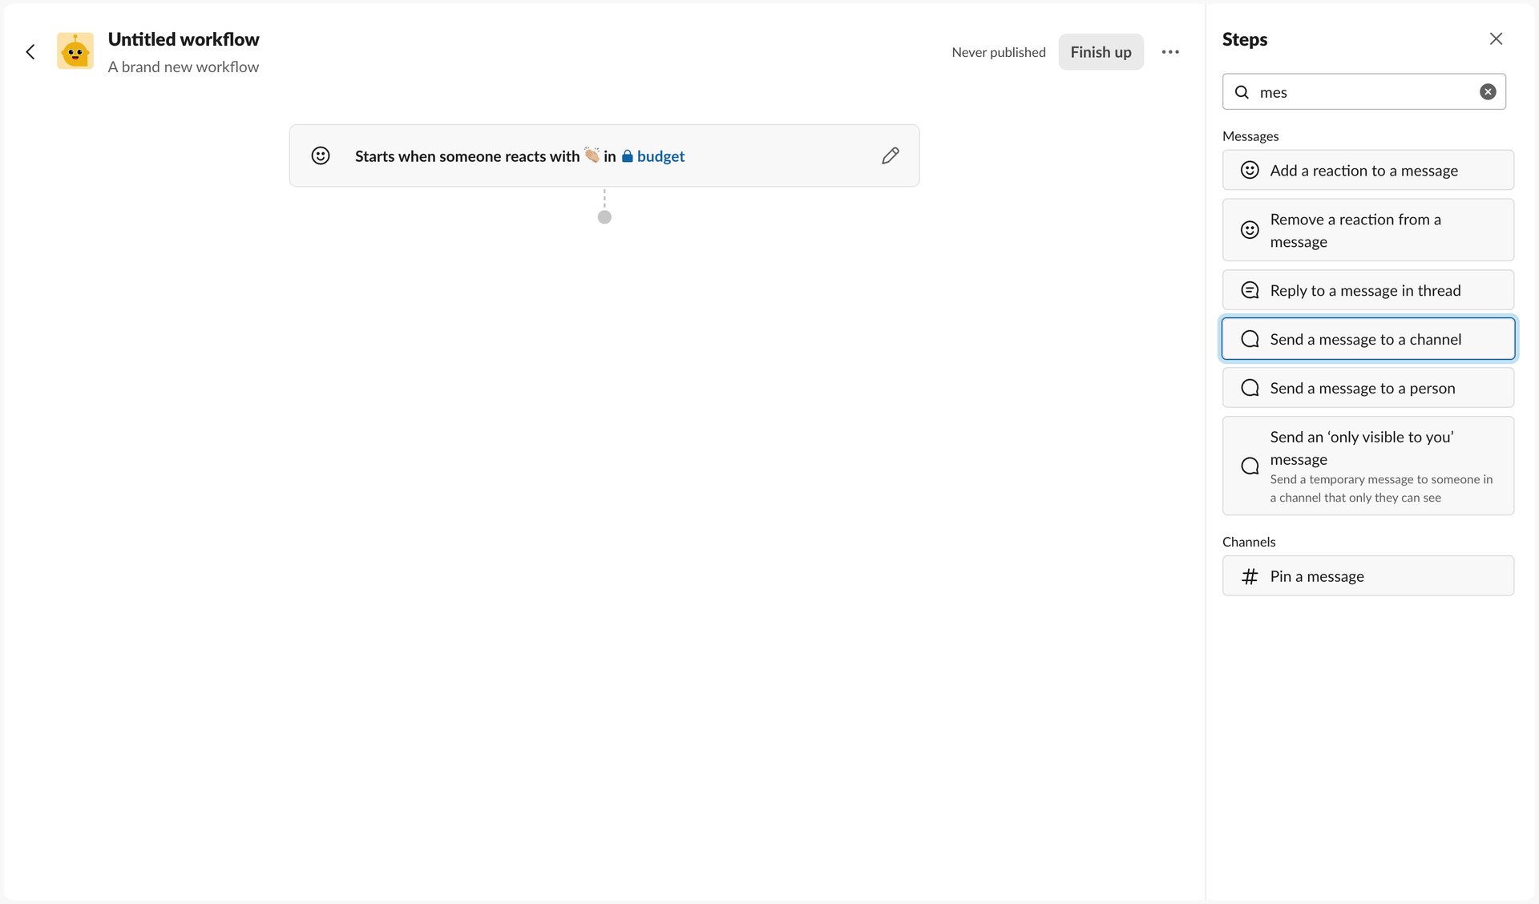
Task: Select the hash icon next to Pin a message
Action: pos(1250,575)
